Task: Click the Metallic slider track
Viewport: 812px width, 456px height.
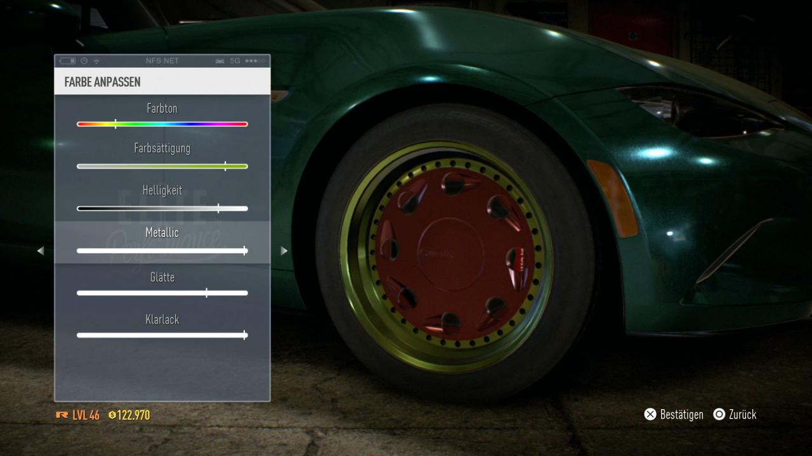Action: coord(162,251)
